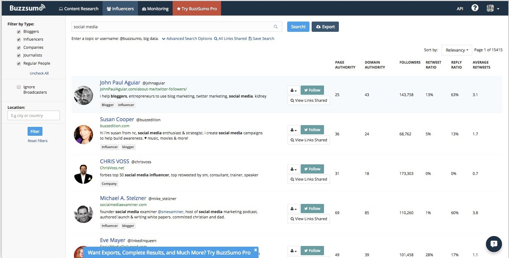Follow Susan Cooper on Twitter

[x=312, y=130]
